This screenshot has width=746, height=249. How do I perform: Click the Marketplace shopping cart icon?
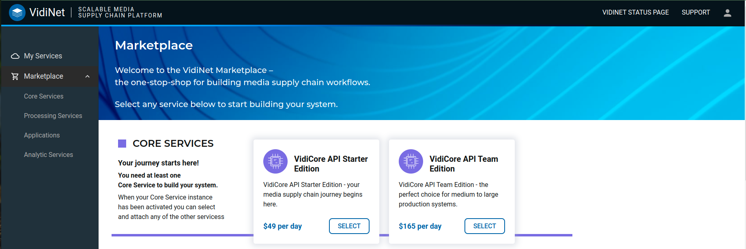tap(15, 76)
